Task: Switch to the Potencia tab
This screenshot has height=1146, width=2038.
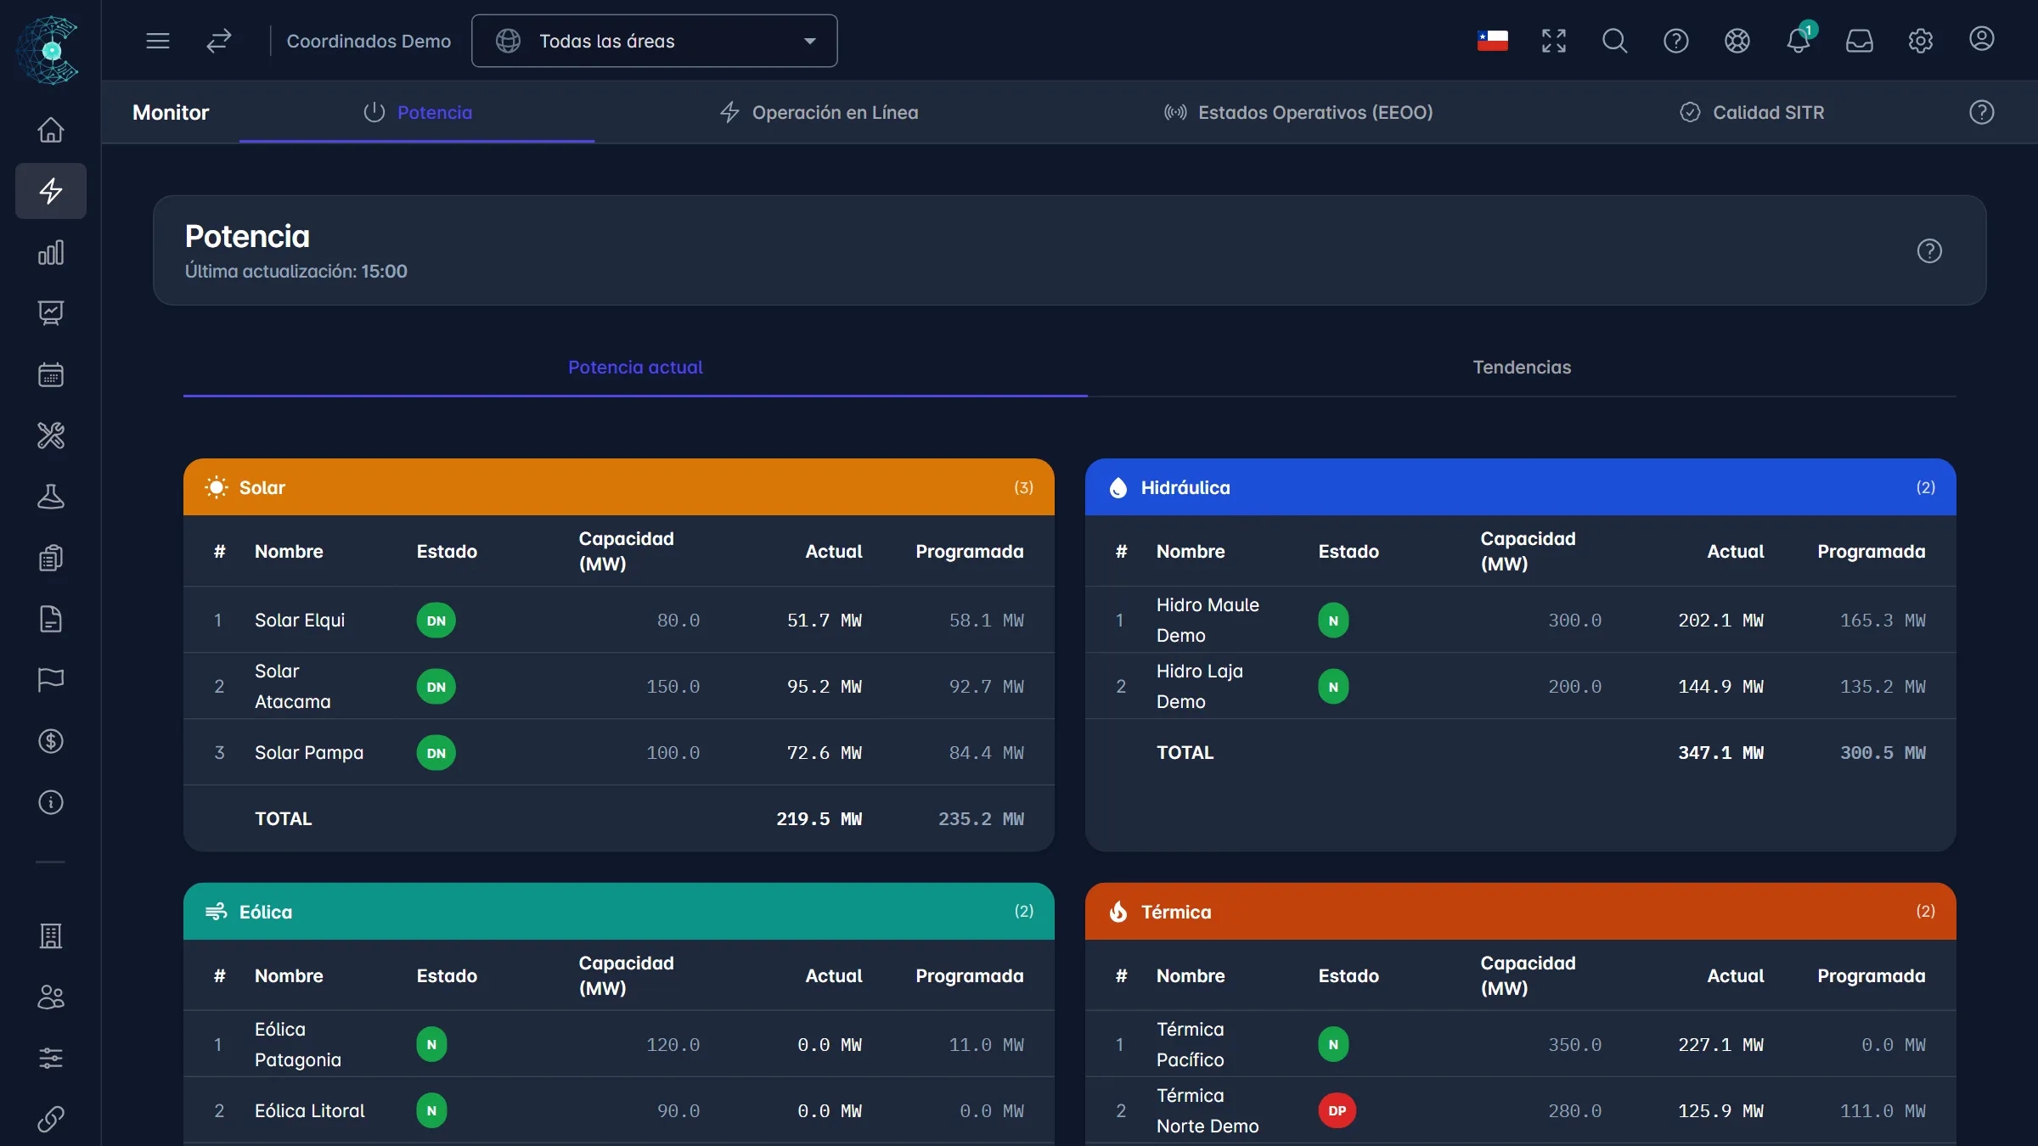Action: pyautogui.click(x=417, y=112)
